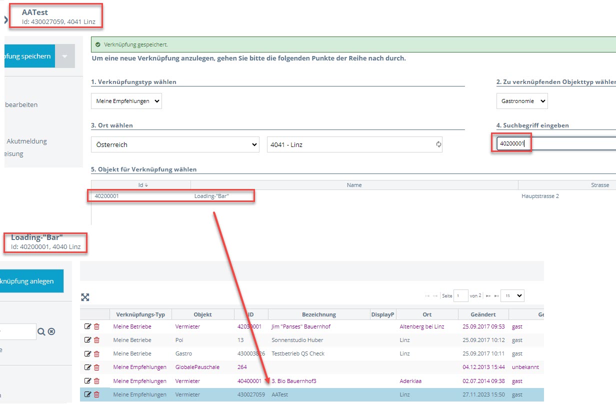Edit the GlobalePauschale 264 row
The width and height of the screenshot is (616, 404).
click(x=88, y=367)
